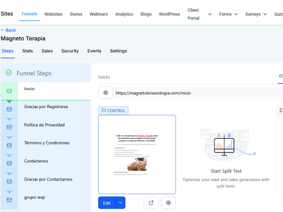Click the envelope icon beside Política de Privacidad
Image resolution: width=283 pixels, height=212 pixels.
pyautogui.click(x=9, y=127)
